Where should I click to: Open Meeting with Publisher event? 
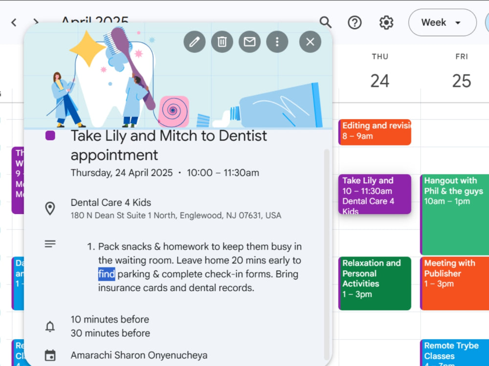click(x=454, y=283)
